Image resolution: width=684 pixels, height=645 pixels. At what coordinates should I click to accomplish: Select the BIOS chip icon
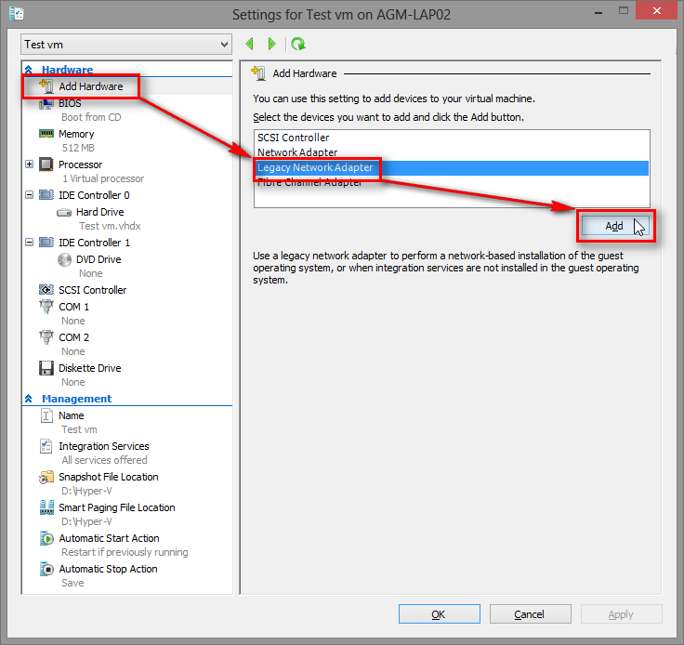[46, 103]
